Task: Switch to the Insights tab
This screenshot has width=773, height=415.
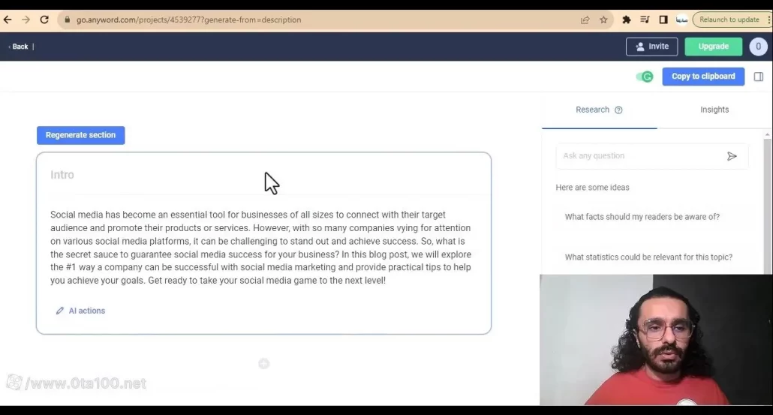Action: pyautogui.click(x=714, y=110)
